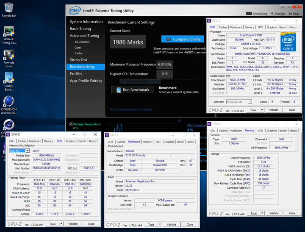Select System Information in XTU sidebar

(x=86, y=22)
